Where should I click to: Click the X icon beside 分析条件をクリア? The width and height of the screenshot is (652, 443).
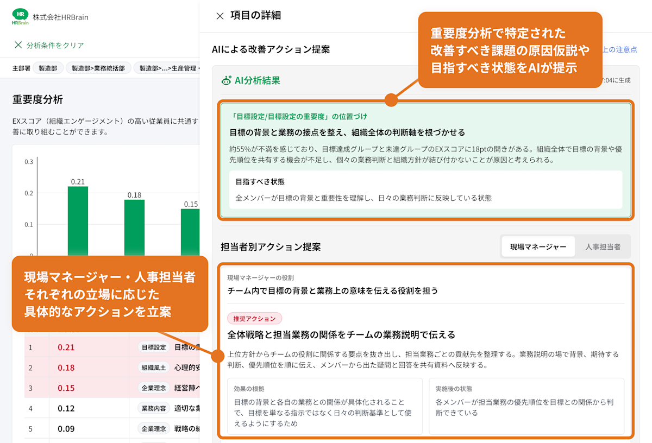(18, 45)
